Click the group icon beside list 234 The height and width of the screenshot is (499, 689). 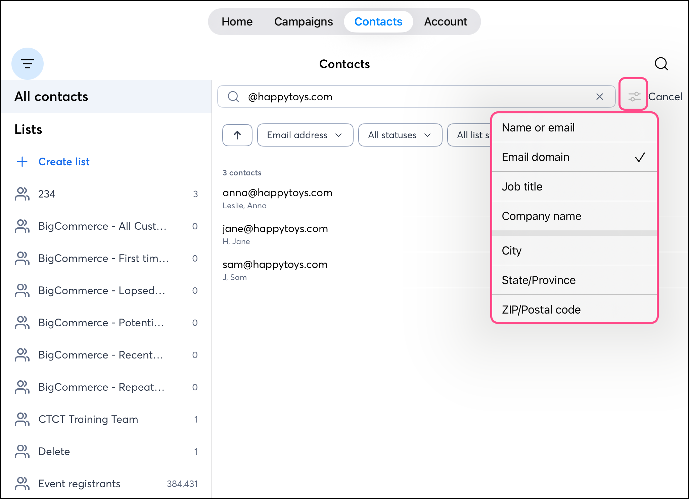coord(22,194)
